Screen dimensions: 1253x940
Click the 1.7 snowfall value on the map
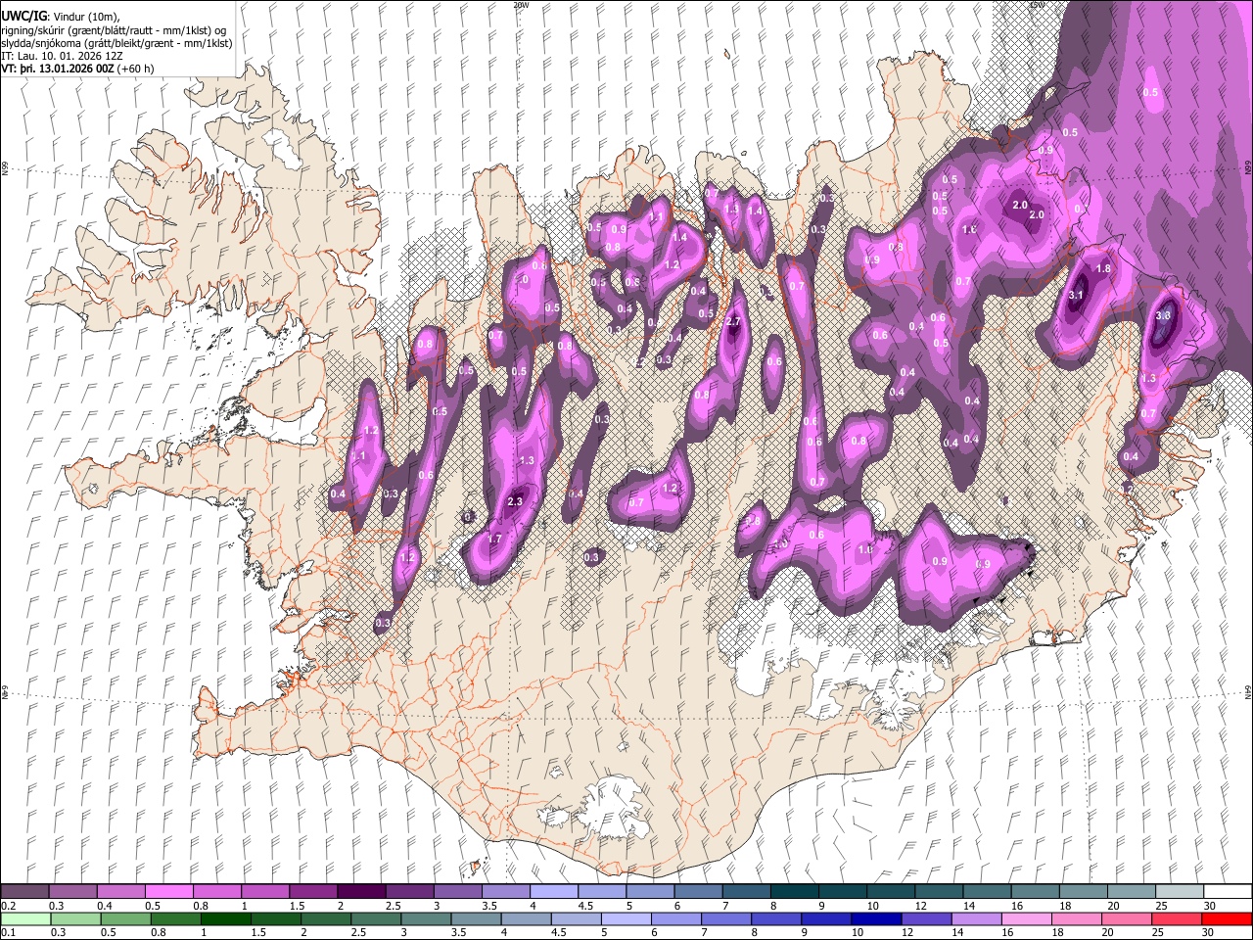(494, 539)
